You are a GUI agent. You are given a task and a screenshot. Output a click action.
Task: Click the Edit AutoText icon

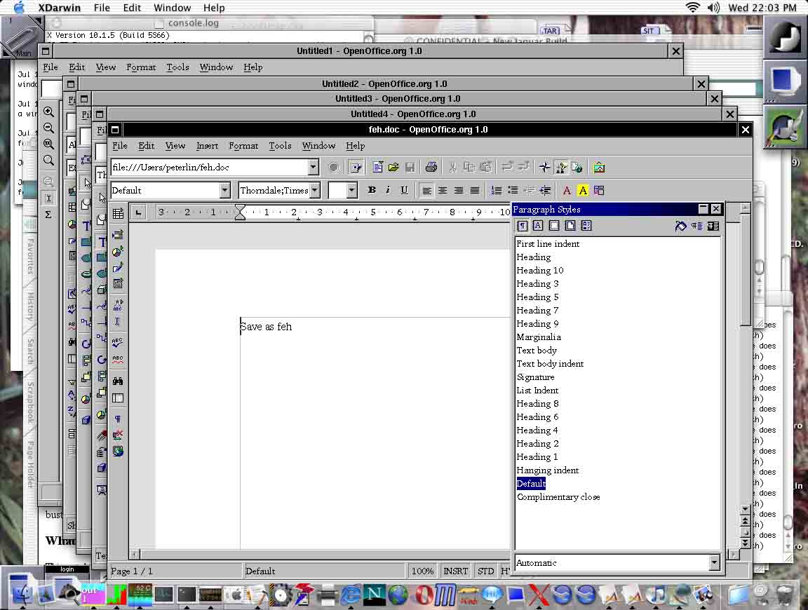118,305
